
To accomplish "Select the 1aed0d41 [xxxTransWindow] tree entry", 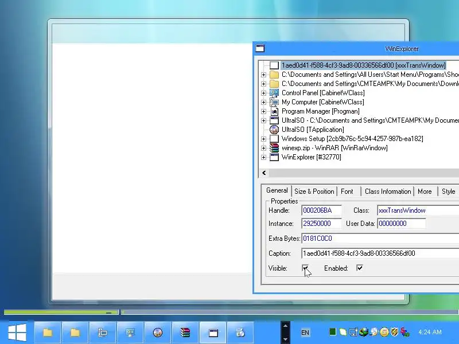I will (363, 65).
